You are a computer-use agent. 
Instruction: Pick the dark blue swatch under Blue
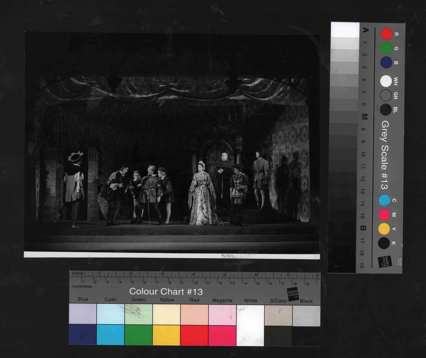coord(82,334)
